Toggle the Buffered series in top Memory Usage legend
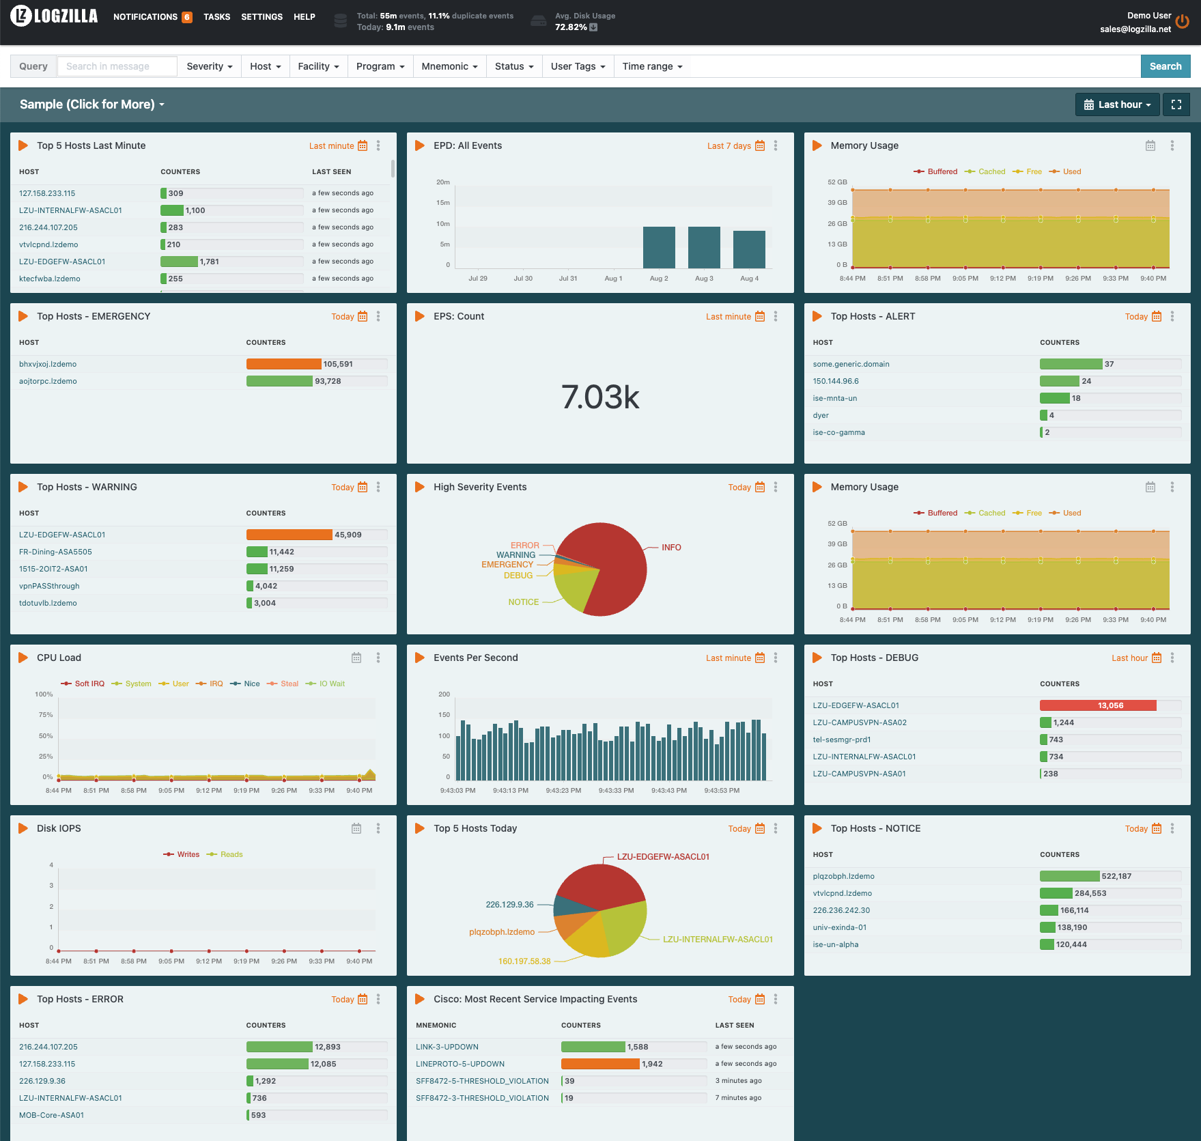This screenshot has height=1141, width=1201. click(x=936, y=171)
